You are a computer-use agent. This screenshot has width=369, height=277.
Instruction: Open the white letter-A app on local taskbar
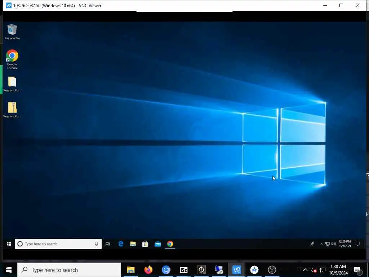pyautogui.click(x=254, y=270)
